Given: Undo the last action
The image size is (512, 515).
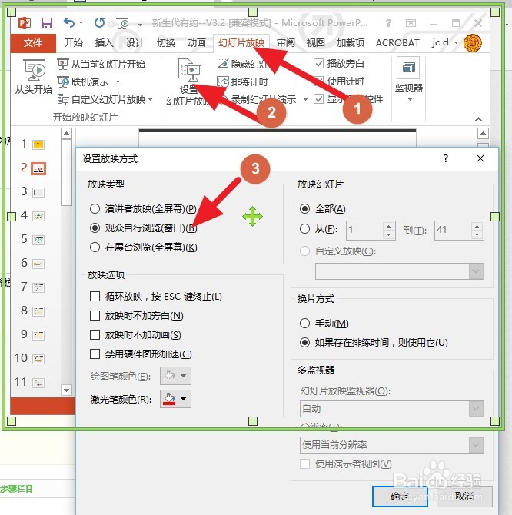Looking at the screenshot, I should (x=69, y=22).
